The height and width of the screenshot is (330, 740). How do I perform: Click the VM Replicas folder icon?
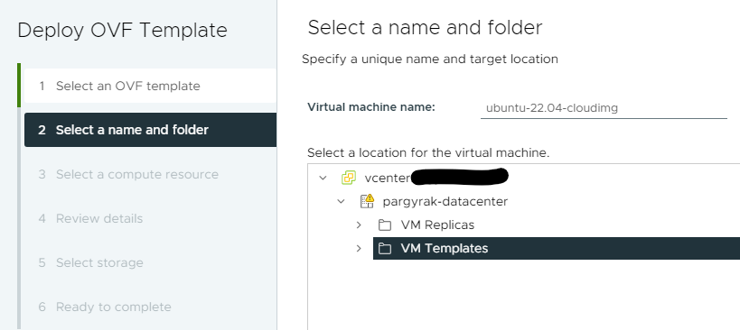point(385,225)
